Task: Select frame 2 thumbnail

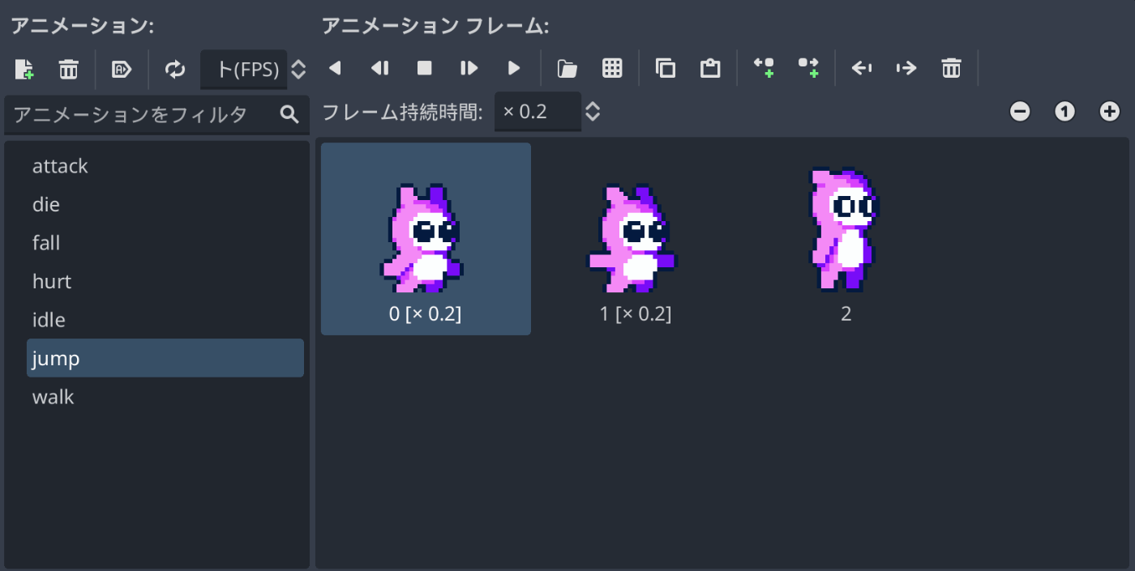Action: point(846,239)
